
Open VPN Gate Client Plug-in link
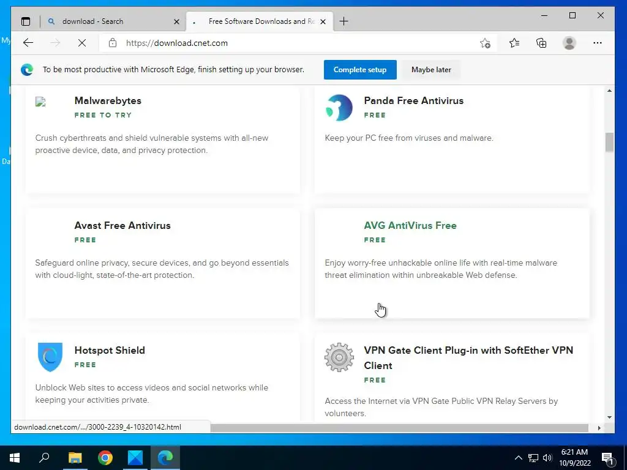coord(468,357)
